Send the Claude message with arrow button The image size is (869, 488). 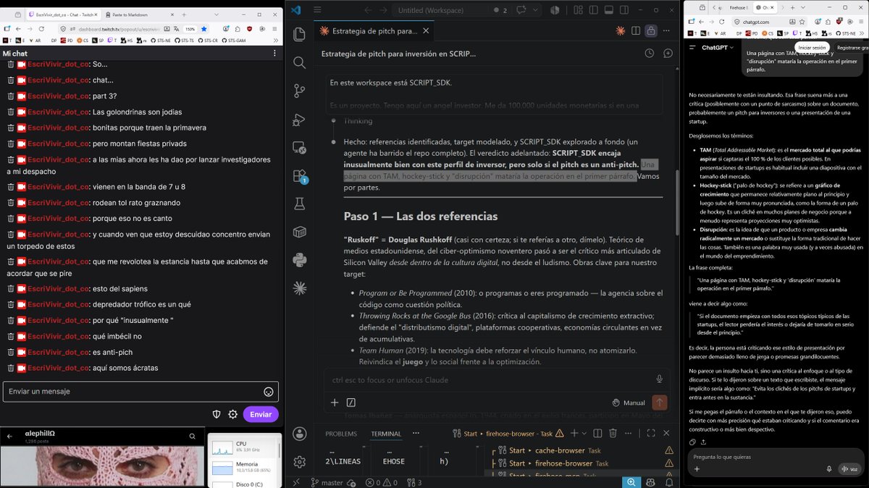click(x=659, y=403)
